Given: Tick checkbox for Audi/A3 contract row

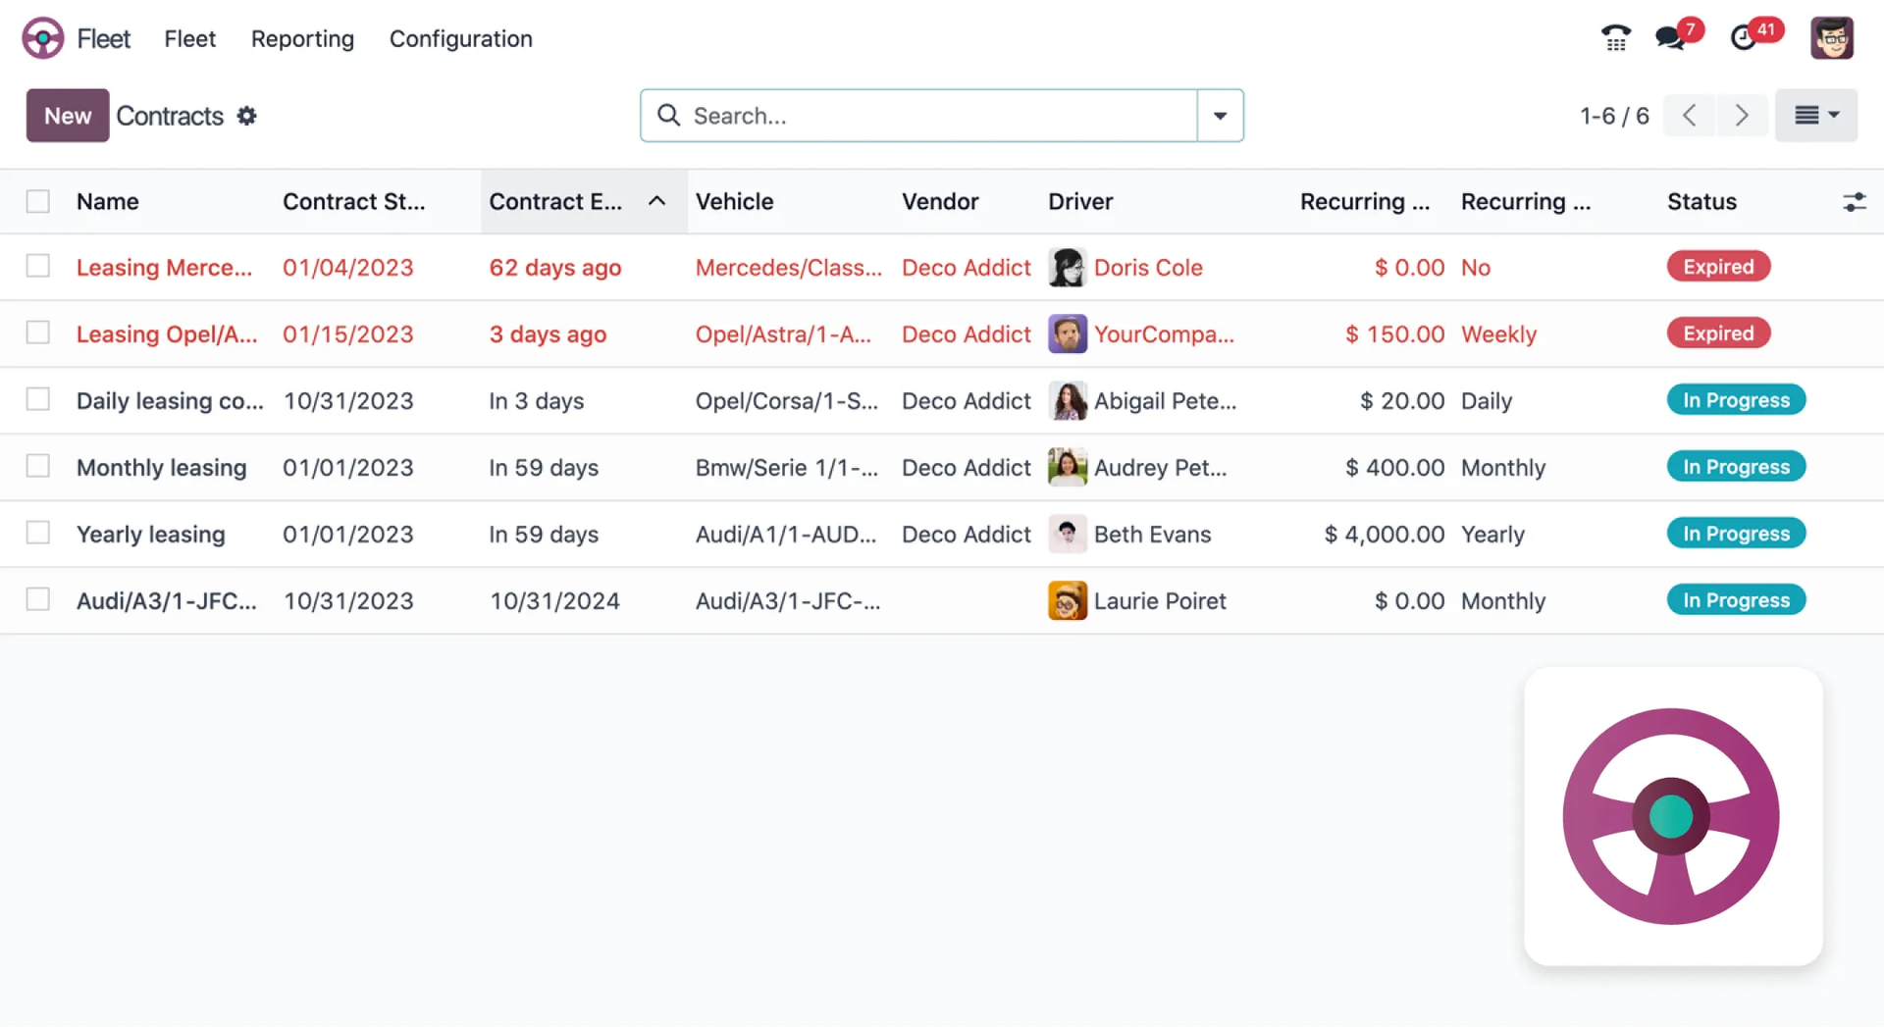Looking at the screenshot, I should coord(38,600).
